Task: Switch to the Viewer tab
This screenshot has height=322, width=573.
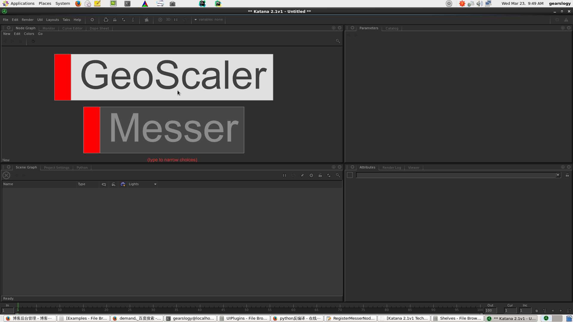Action: click(414, 168)
